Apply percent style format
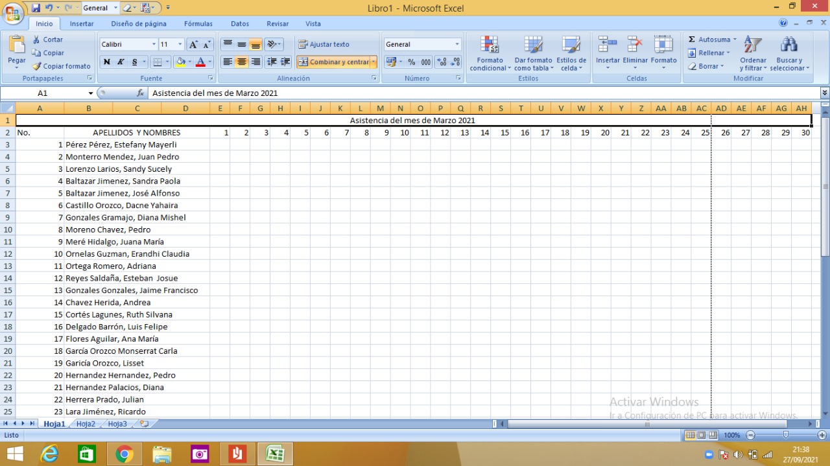 click(x=412, y=62)
